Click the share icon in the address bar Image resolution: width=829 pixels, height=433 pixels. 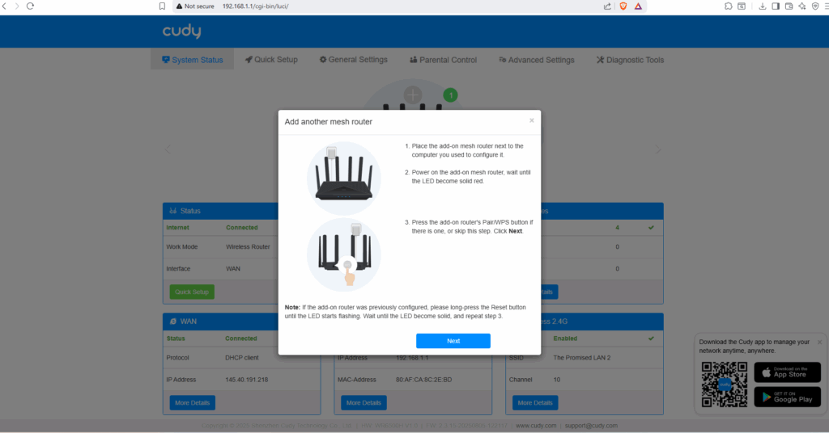(607, 6)
